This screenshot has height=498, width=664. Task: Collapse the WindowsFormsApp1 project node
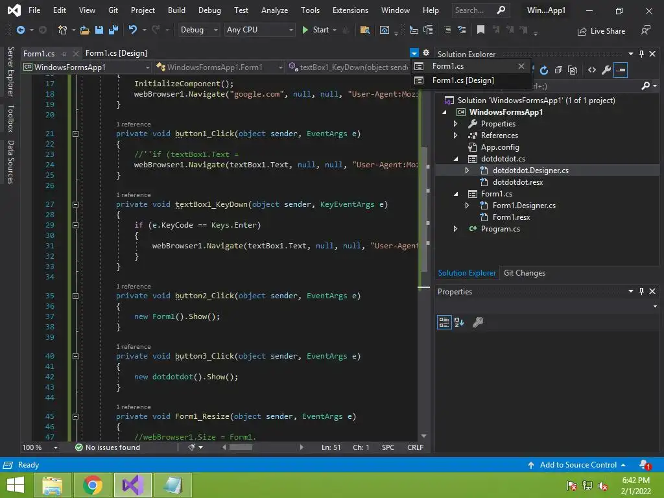444,112
